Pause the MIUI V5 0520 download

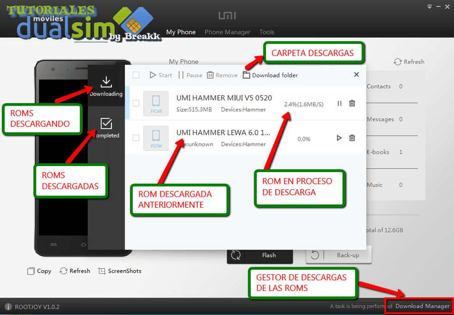coord(339,103)
